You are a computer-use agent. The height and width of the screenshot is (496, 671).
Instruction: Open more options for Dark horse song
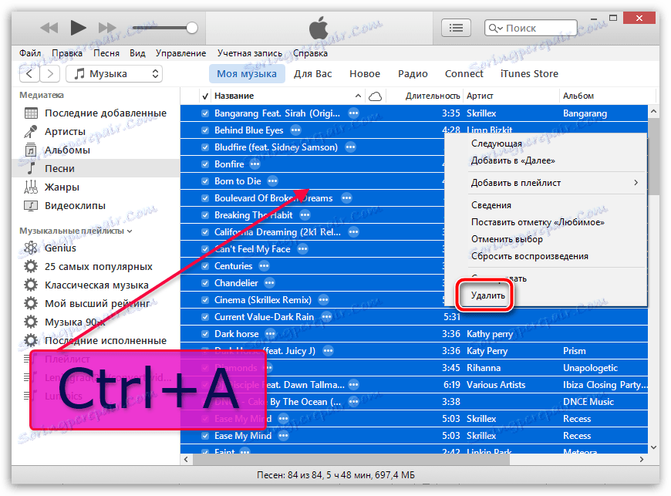271,334
